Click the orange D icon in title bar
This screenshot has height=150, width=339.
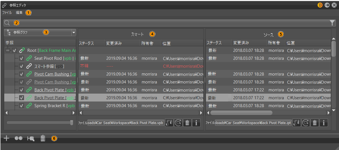[x=320, y=5]
